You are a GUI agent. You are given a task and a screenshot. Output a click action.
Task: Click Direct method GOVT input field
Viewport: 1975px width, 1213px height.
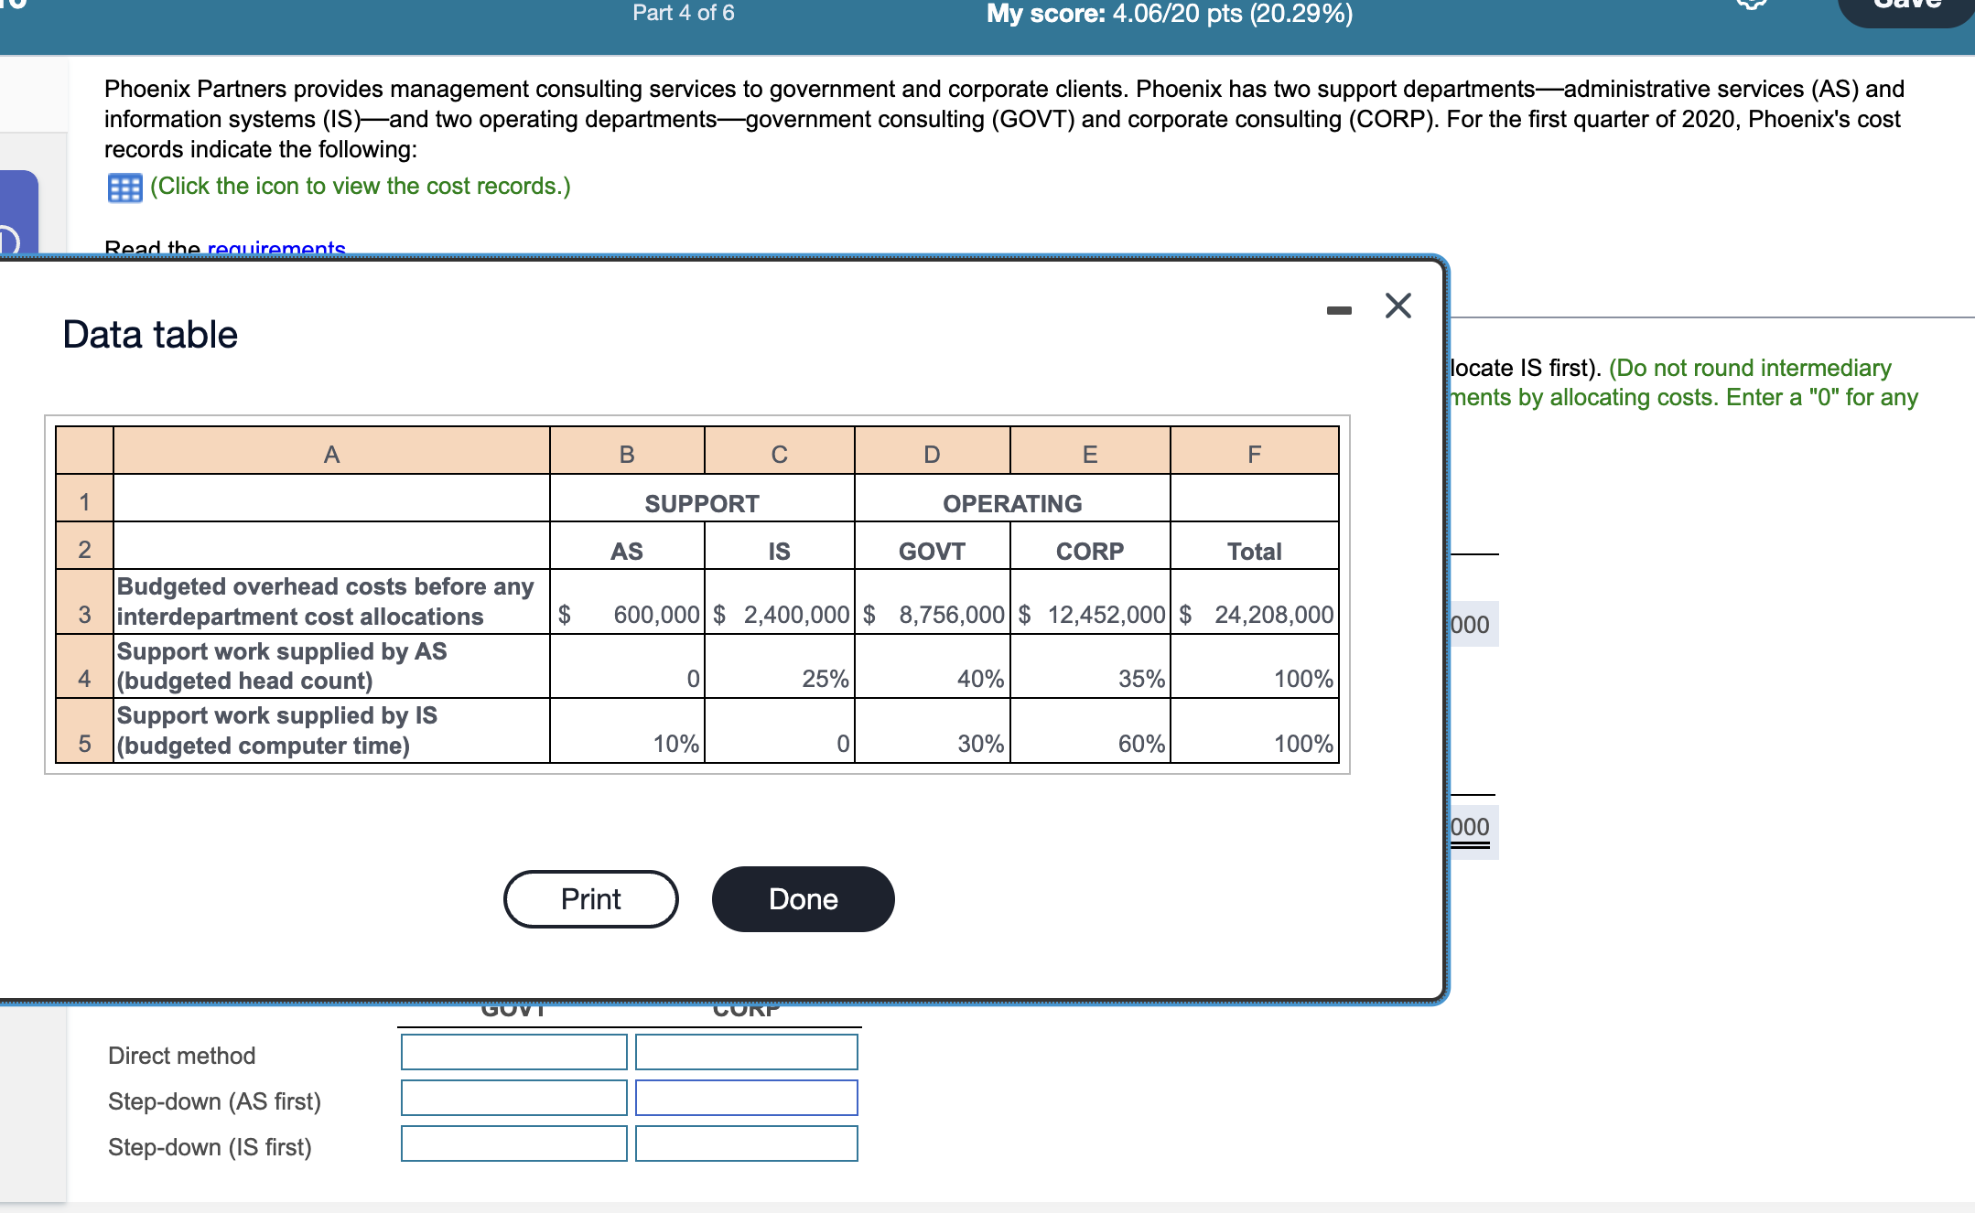tap(513, 1052)
